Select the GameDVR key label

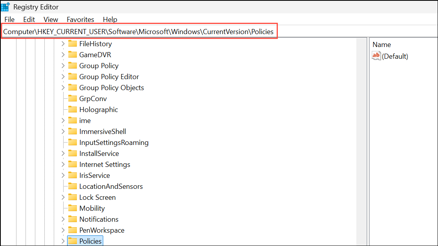(95, 55)
